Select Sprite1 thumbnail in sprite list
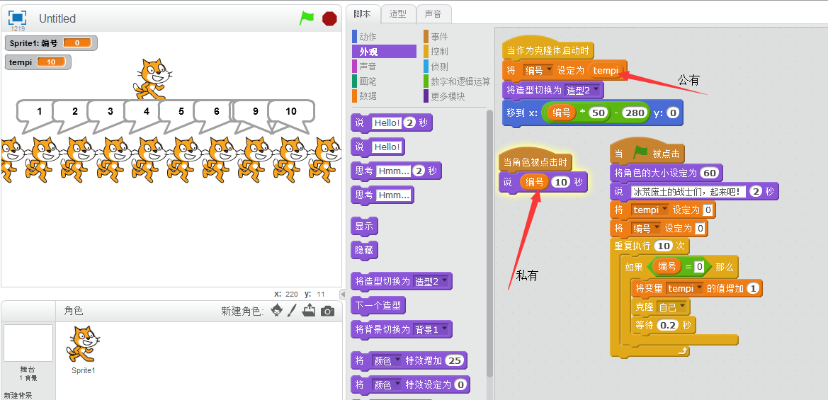This screenshot has width=828, height=400. coord(84,348)
